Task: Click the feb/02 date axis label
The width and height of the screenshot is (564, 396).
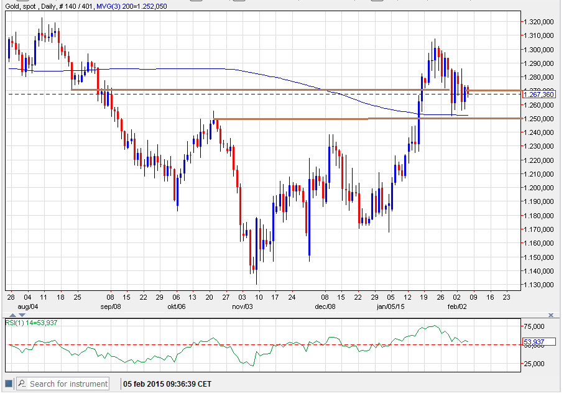Action: tap(457, 307)
